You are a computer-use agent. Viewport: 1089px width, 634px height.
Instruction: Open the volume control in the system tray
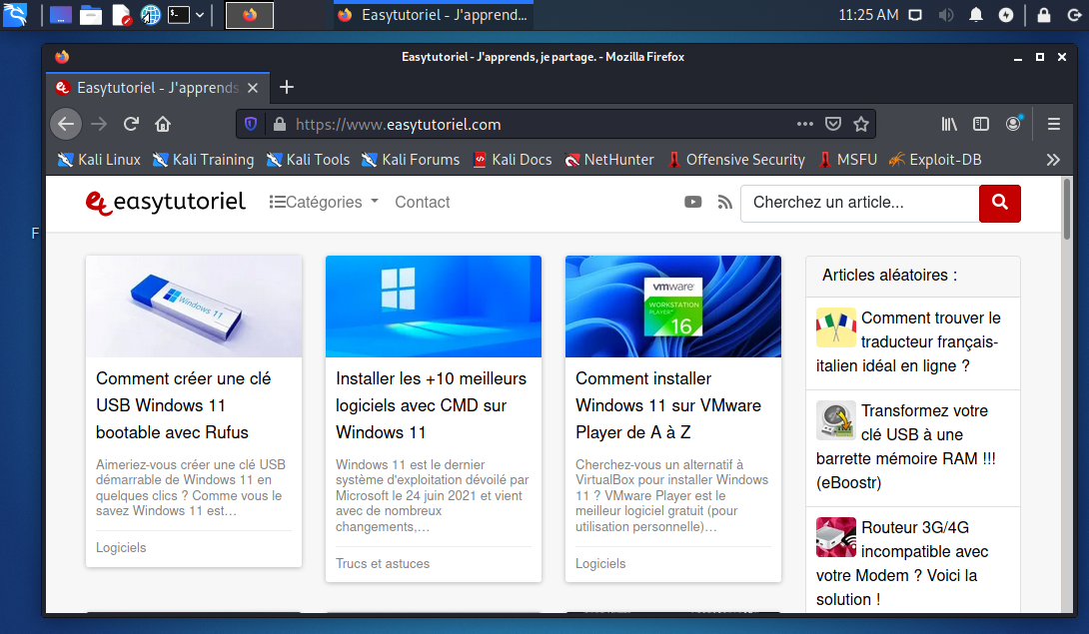(x=946, y=15)
